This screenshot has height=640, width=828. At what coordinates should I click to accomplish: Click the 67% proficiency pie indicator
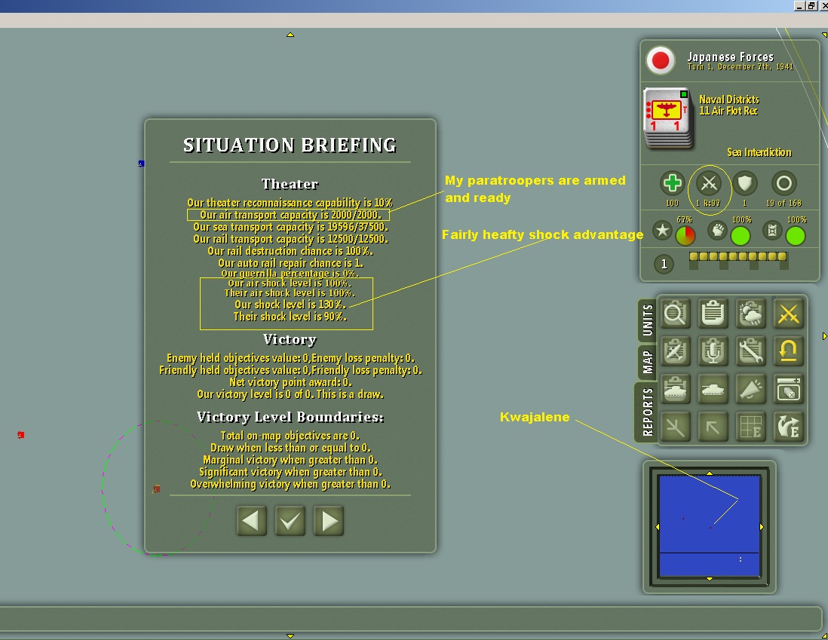tap(685, 235)
